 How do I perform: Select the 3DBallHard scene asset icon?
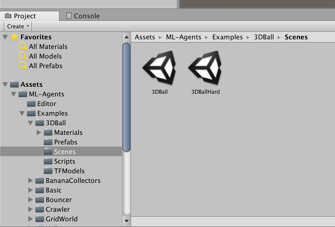coord(205,68)
